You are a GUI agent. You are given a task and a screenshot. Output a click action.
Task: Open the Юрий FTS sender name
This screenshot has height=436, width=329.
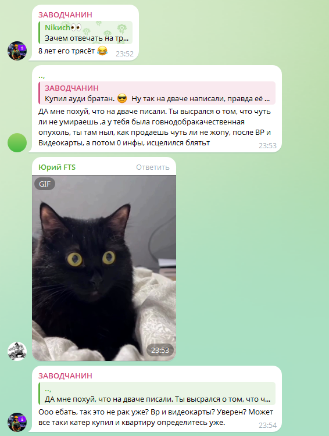[x=57, y=167]
